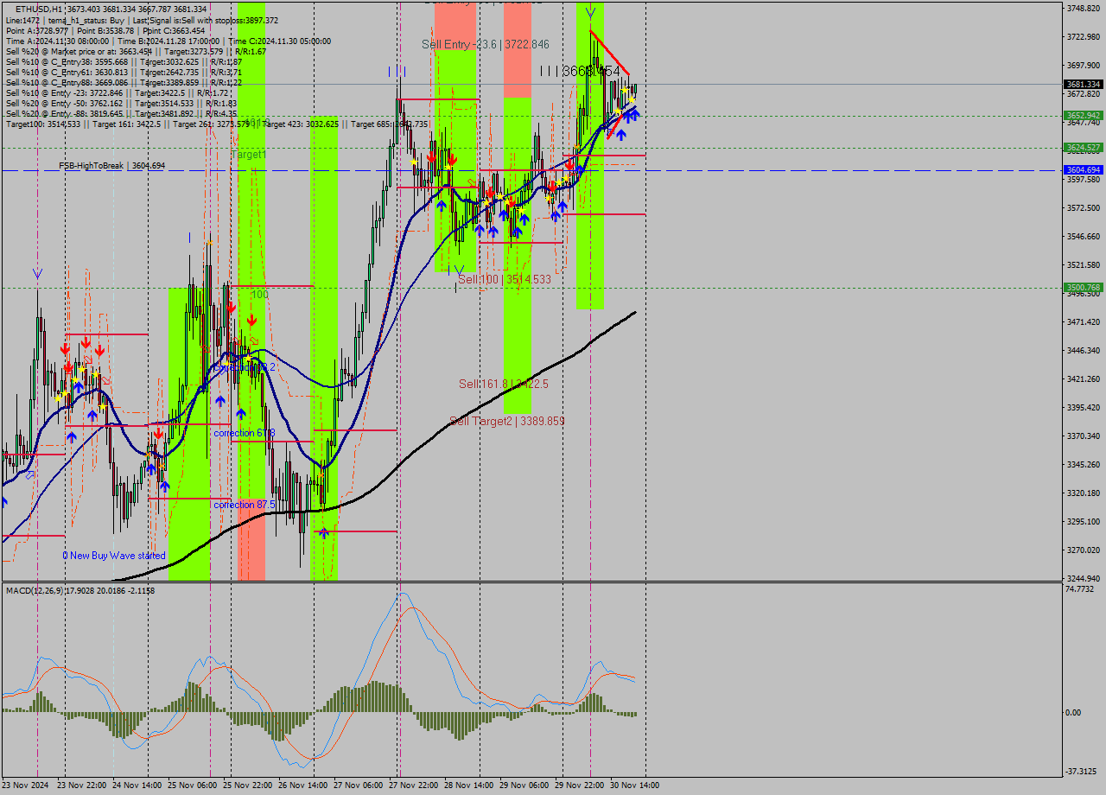
Task: Click the MACD scale value -37.3125
Action: tap(1082, 772)
